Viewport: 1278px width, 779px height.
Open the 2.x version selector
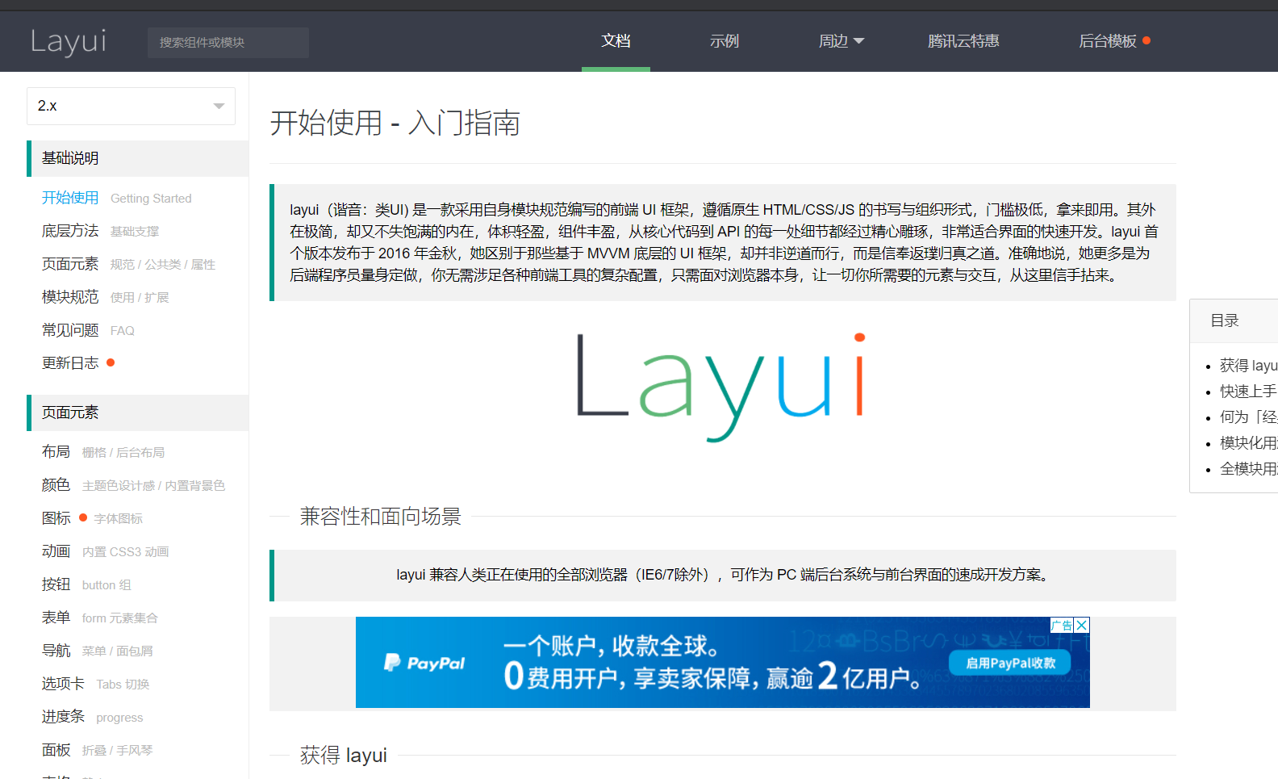tap(131, 106)
